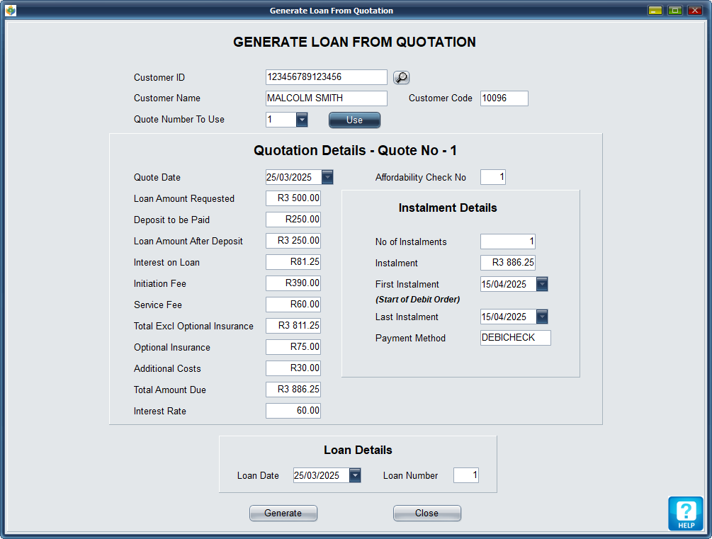Click the Generate button
Screen dimensions: 712x539
coord(283,514)
